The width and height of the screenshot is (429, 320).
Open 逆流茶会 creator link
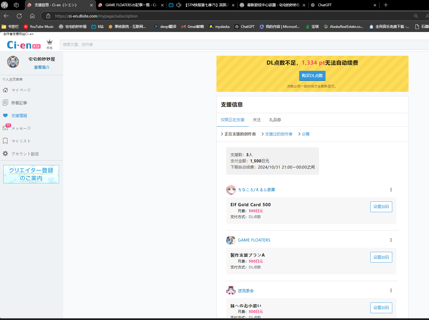(246, 291)
